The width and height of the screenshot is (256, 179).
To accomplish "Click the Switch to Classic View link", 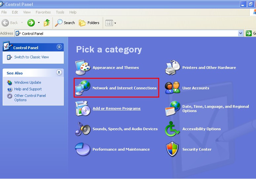I will pyautogui.click(x=31, y=57).
